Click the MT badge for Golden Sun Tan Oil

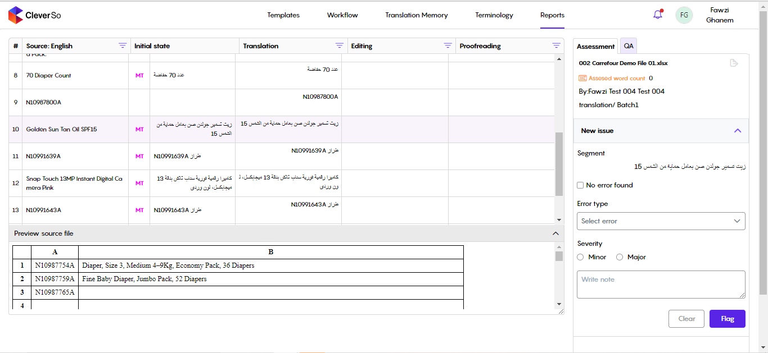[139, 130]
